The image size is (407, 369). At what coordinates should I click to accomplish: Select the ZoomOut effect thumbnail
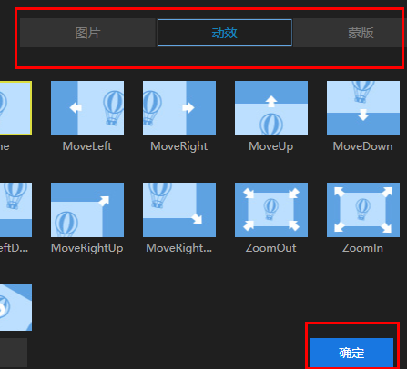tap(271, 210)
